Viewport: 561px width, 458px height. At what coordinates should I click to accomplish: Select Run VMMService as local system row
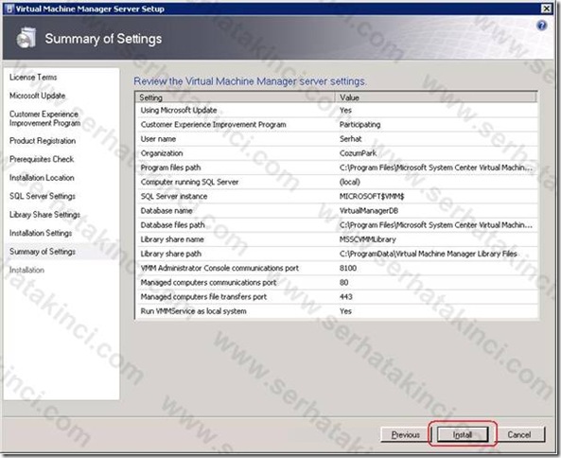(x=336, y=311)
